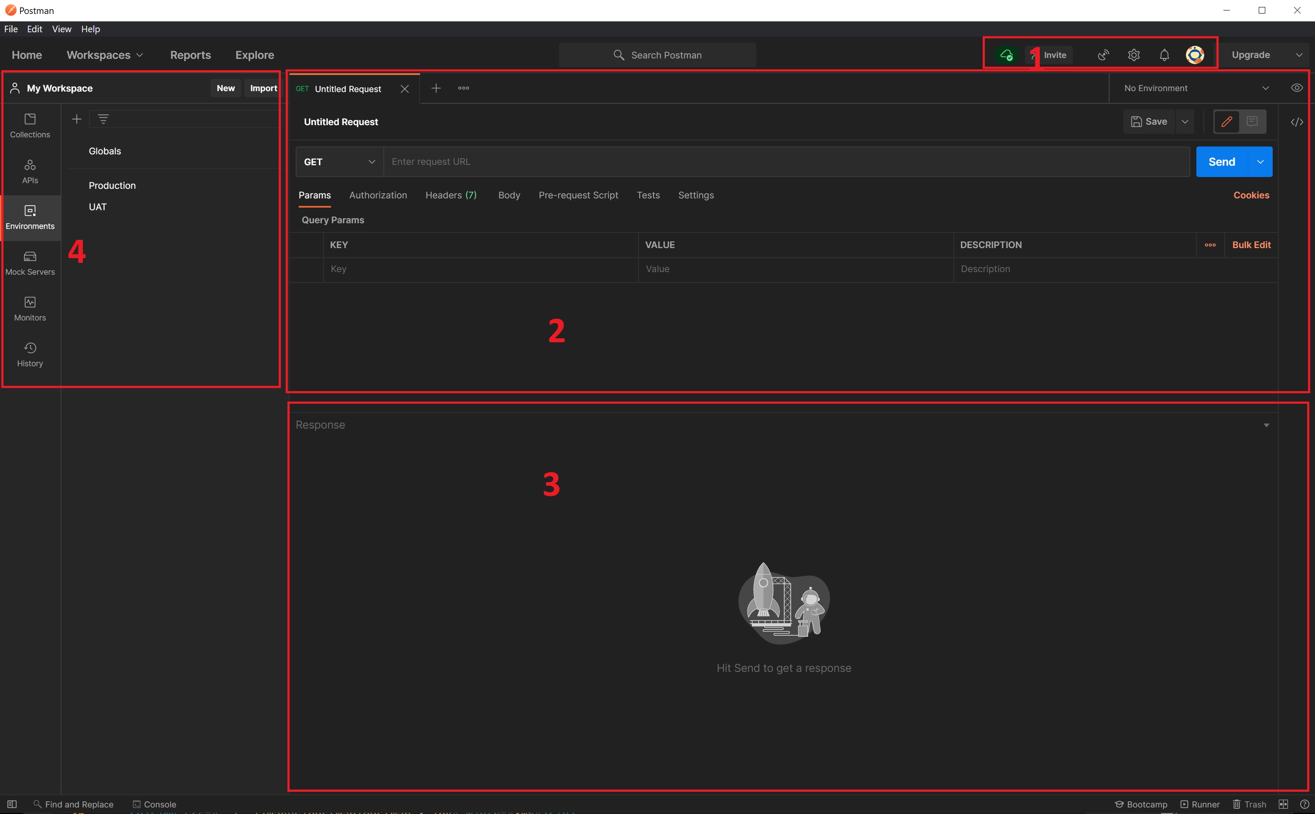The image size is (1315, 814).
Task: Expand the Send button dropdown arrow
Action: point(1260,162)
